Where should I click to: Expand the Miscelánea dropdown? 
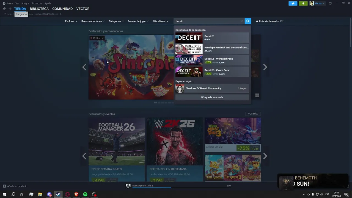(161, 21)
